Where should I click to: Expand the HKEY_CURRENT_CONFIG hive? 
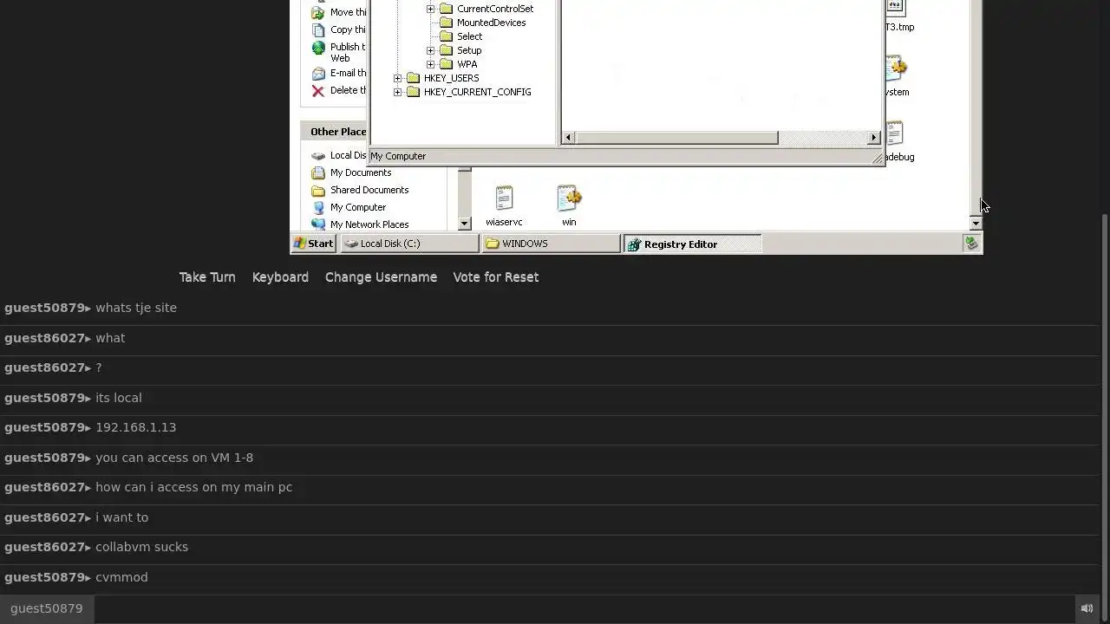pos(397,92)
